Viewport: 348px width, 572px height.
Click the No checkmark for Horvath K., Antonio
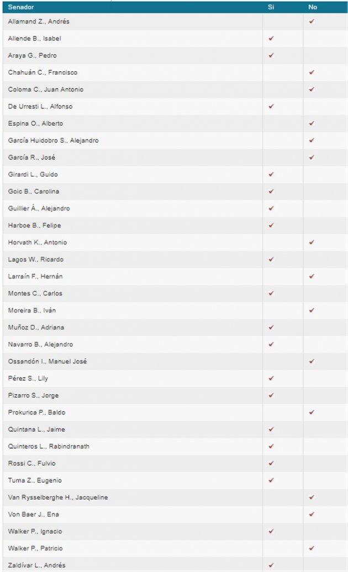pos(312,242)
